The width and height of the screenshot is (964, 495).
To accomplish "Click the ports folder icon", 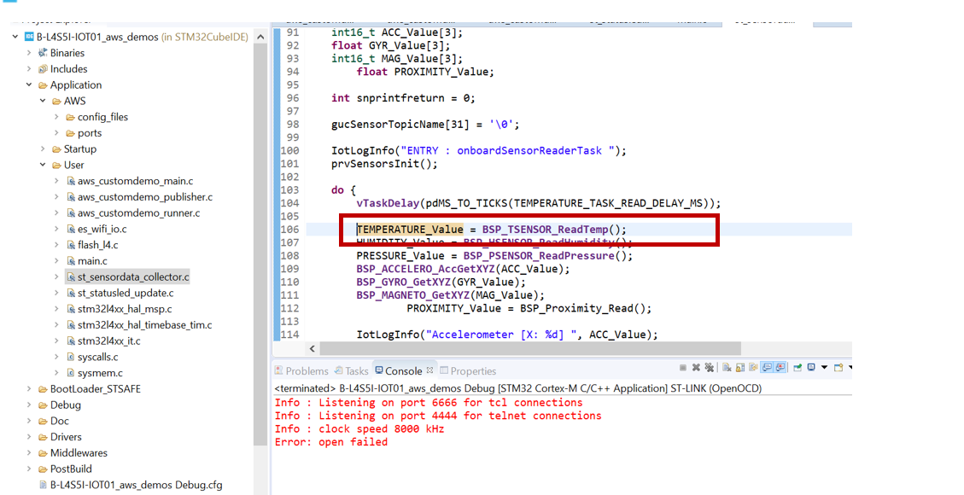I will pos(70,132).
